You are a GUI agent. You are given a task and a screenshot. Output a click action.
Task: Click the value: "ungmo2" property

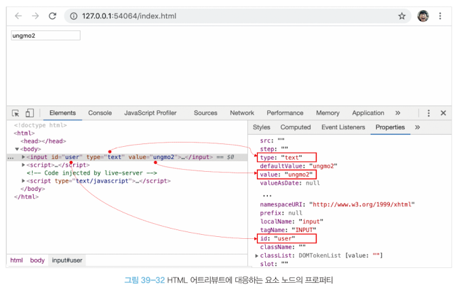(287, 175)
